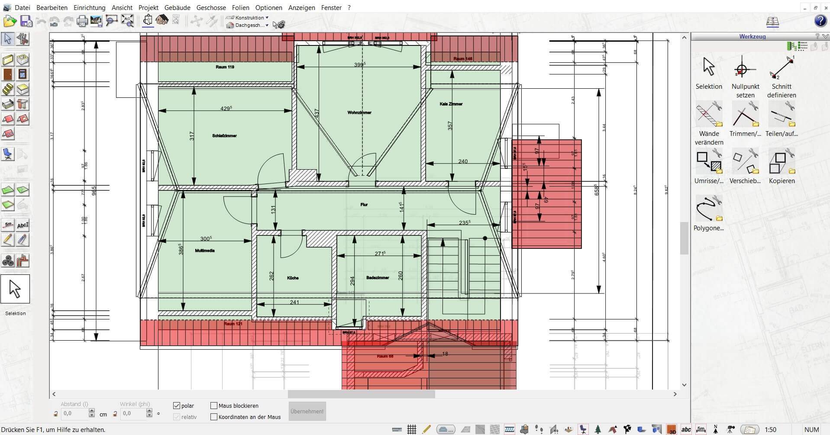Click the Übernehmen! button
Image resolution: width=830 pixels, height=435 pixels.
307,411
